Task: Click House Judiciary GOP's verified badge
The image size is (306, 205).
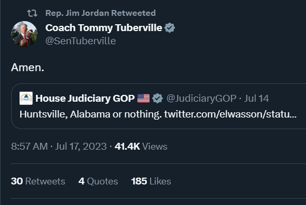Action: 157,99
